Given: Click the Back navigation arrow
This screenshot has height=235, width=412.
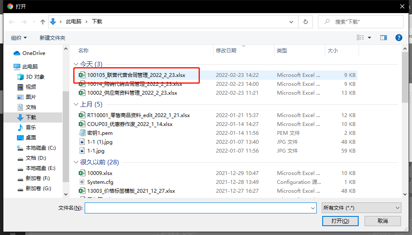Looking at the screenshot, I should [11, 22].
